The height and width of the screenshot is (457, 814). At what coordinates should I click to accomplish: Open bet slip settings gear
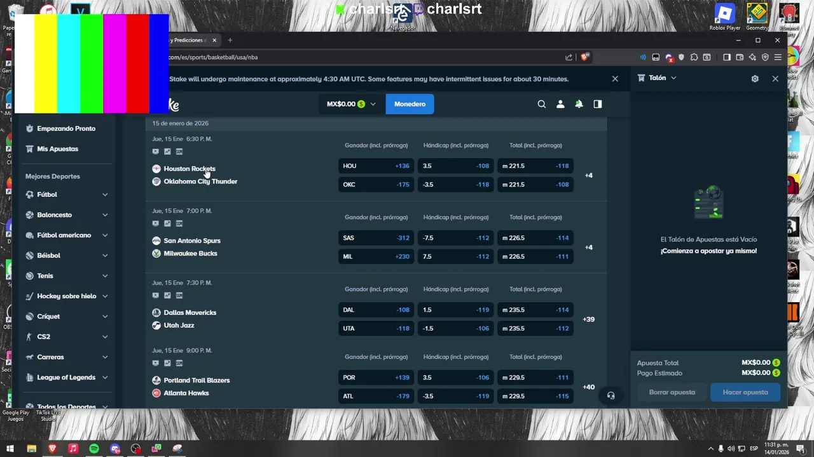755,79
